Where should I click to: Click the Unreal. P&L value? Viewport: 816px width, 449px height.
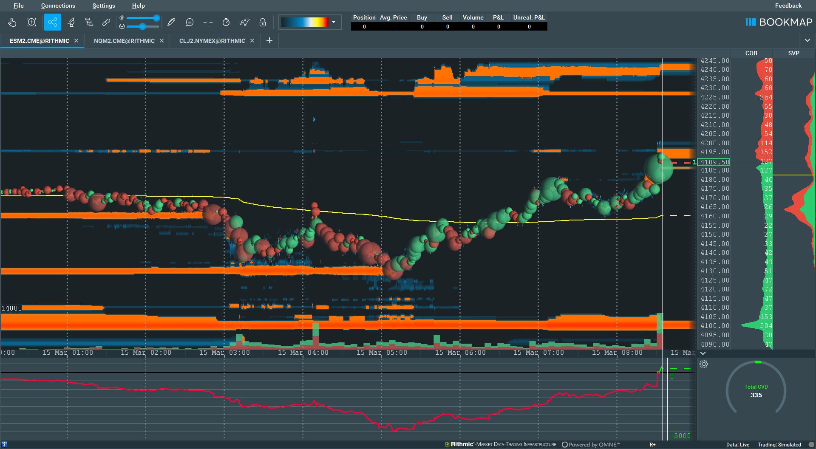[x=529, y=26]
